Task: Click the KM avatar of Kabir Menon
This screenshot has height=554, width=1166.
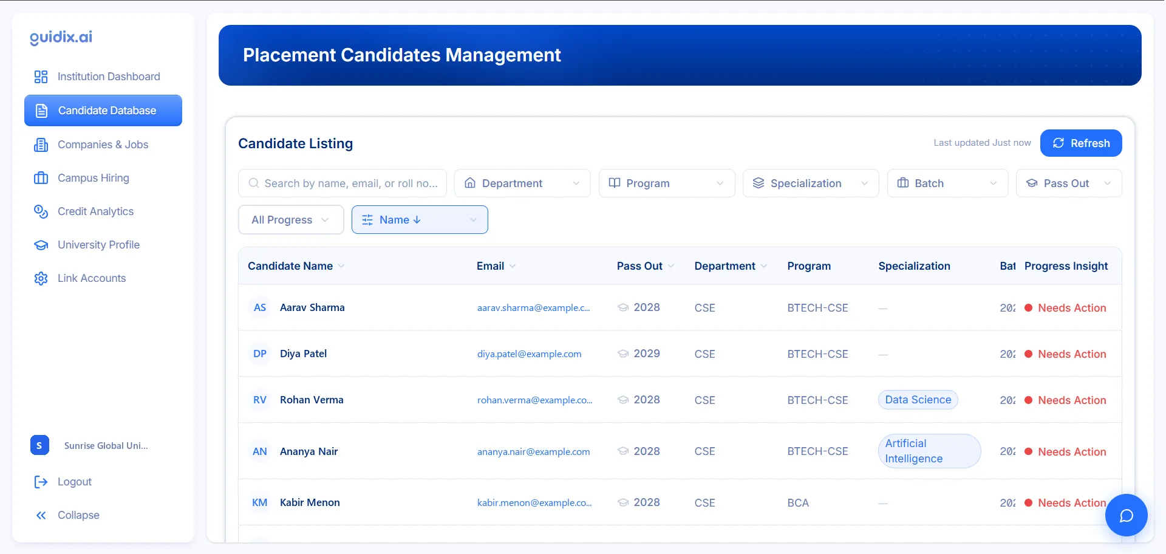Action: [260, 502]
